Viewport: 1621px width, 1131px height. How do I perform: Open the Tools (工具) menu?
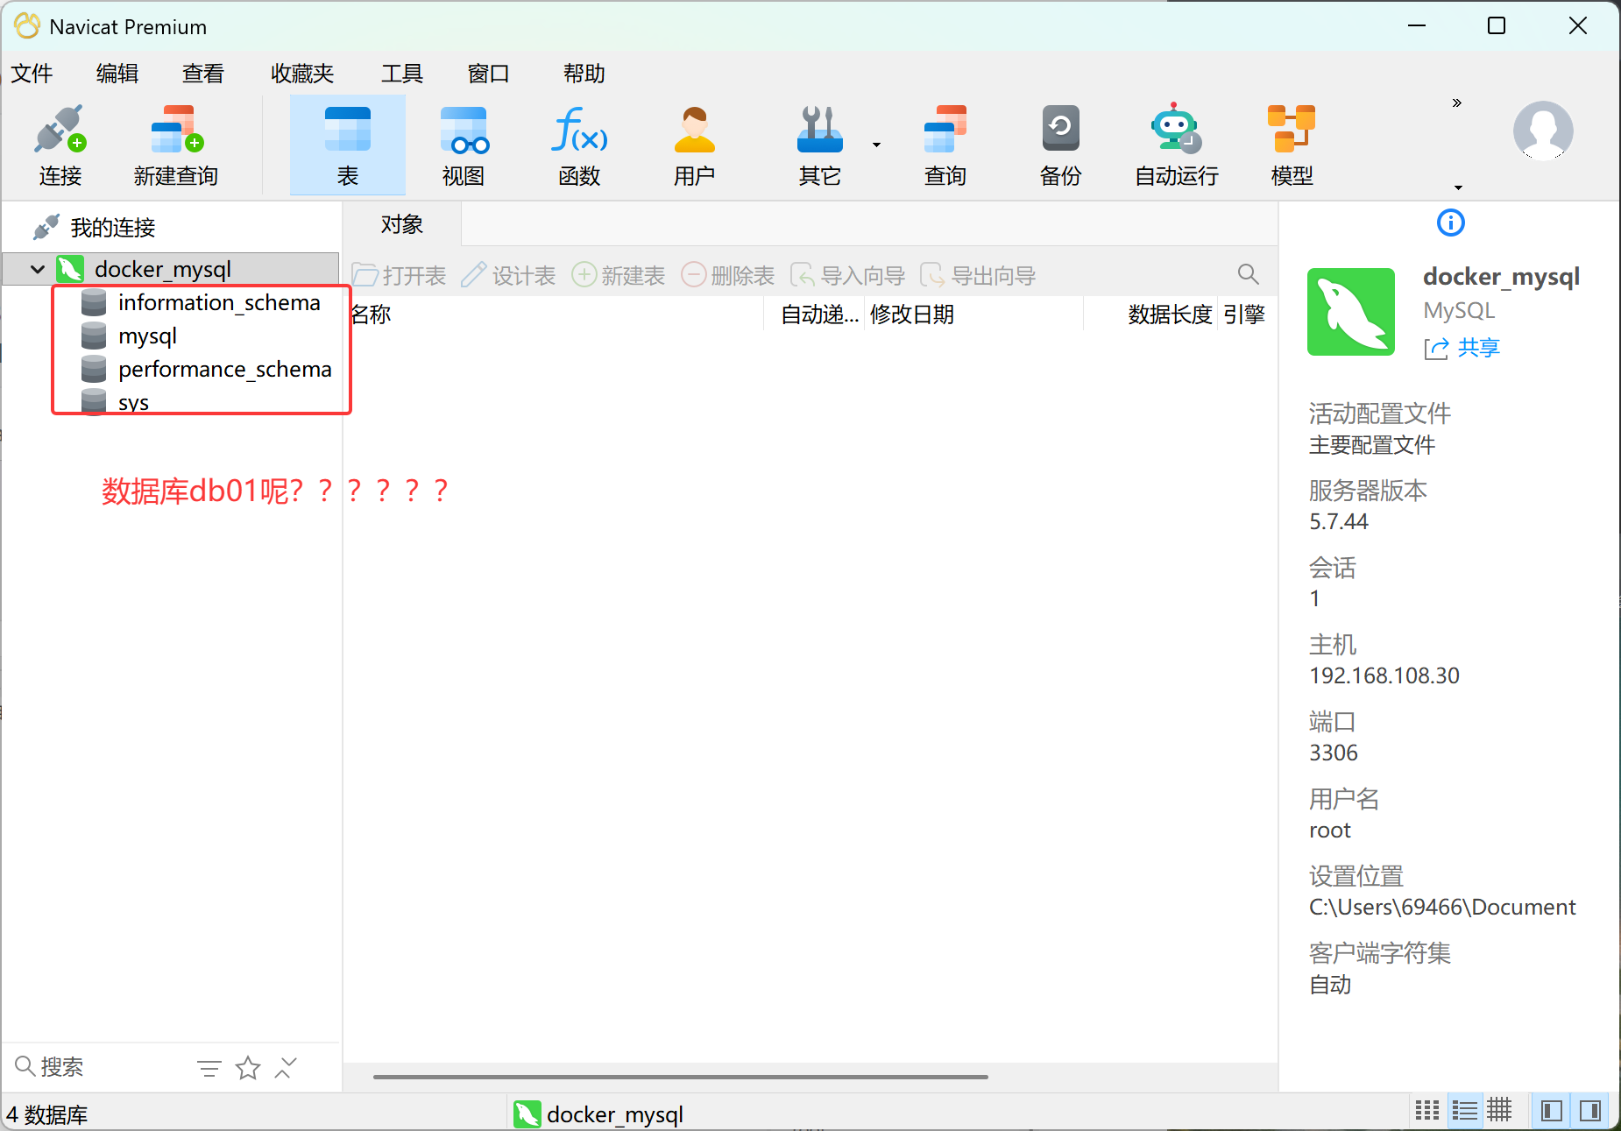coord(402,74)
